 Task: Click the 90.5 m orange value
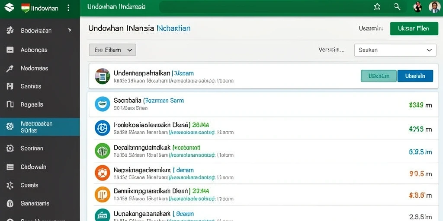coord(421,174)
